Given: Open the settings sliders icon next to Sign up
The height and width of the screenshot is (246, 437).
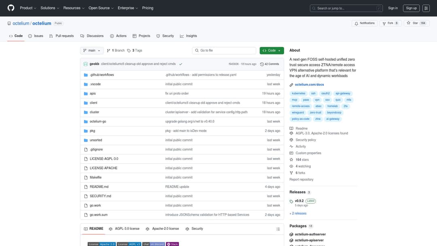Looking at the screenshot, I should pos(426,8).
